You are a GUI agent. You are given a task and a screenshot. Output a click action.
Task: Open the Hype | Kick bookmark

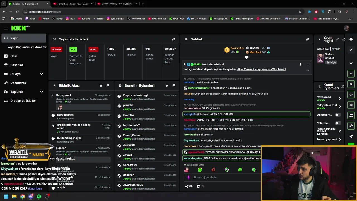coord(176,19)
